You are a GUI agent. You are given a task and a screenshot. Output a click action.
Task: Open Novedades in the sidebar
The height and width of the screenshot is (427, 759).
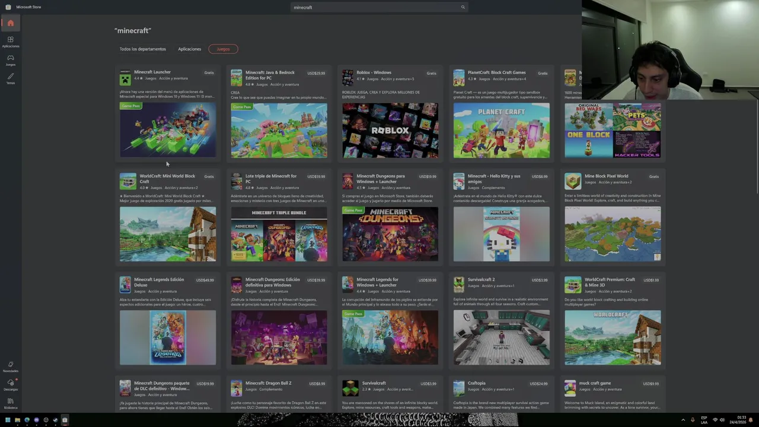[10, 367]
